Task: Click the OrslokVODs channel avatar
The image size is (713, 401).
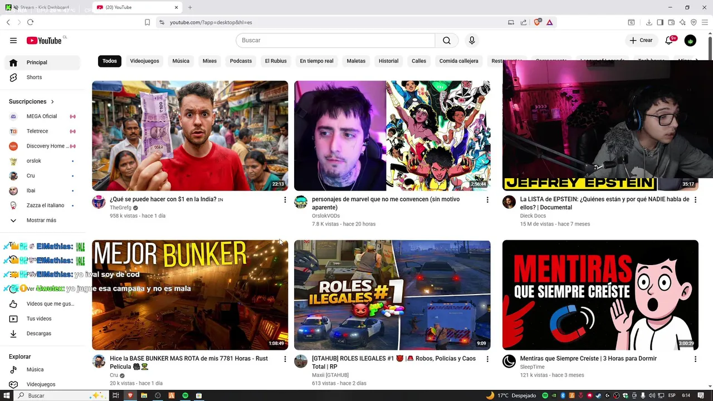Action: (x=301, y=202)
